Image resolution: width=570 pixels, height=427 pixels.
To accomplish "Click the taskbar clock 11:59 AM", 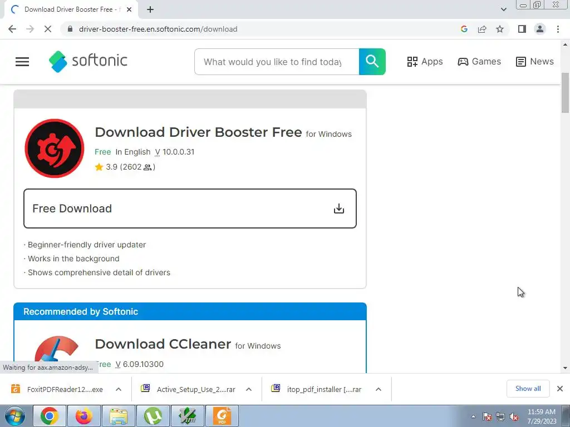I will pos(542,412).
